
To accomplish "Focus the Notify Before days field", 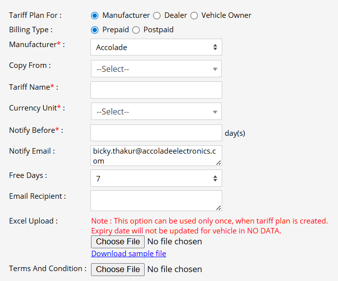I will [156, 133].
